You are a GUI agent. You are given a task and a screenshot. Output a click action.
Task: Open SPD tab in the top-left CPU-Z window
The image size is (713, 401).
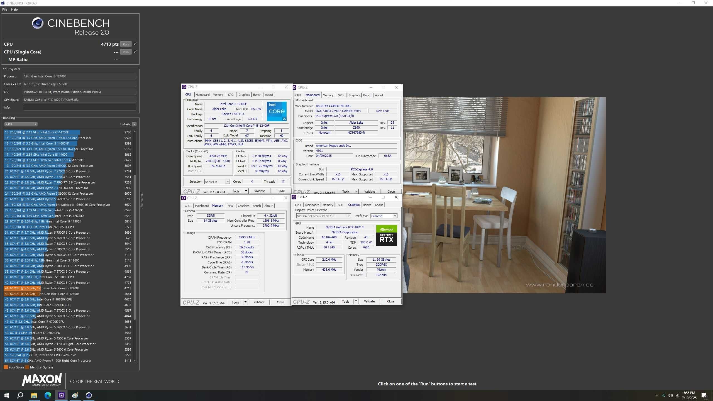coord(231,95)
